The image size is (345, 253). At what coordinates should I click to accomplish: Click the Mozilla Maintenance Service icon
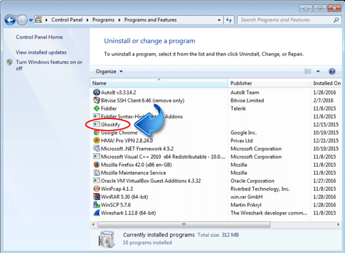pos(97,172)
